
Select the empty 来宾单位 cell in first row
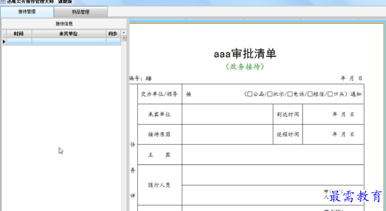coord(69,42)
